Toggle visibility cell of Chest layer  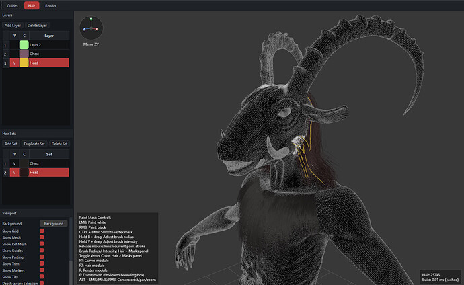15,54
